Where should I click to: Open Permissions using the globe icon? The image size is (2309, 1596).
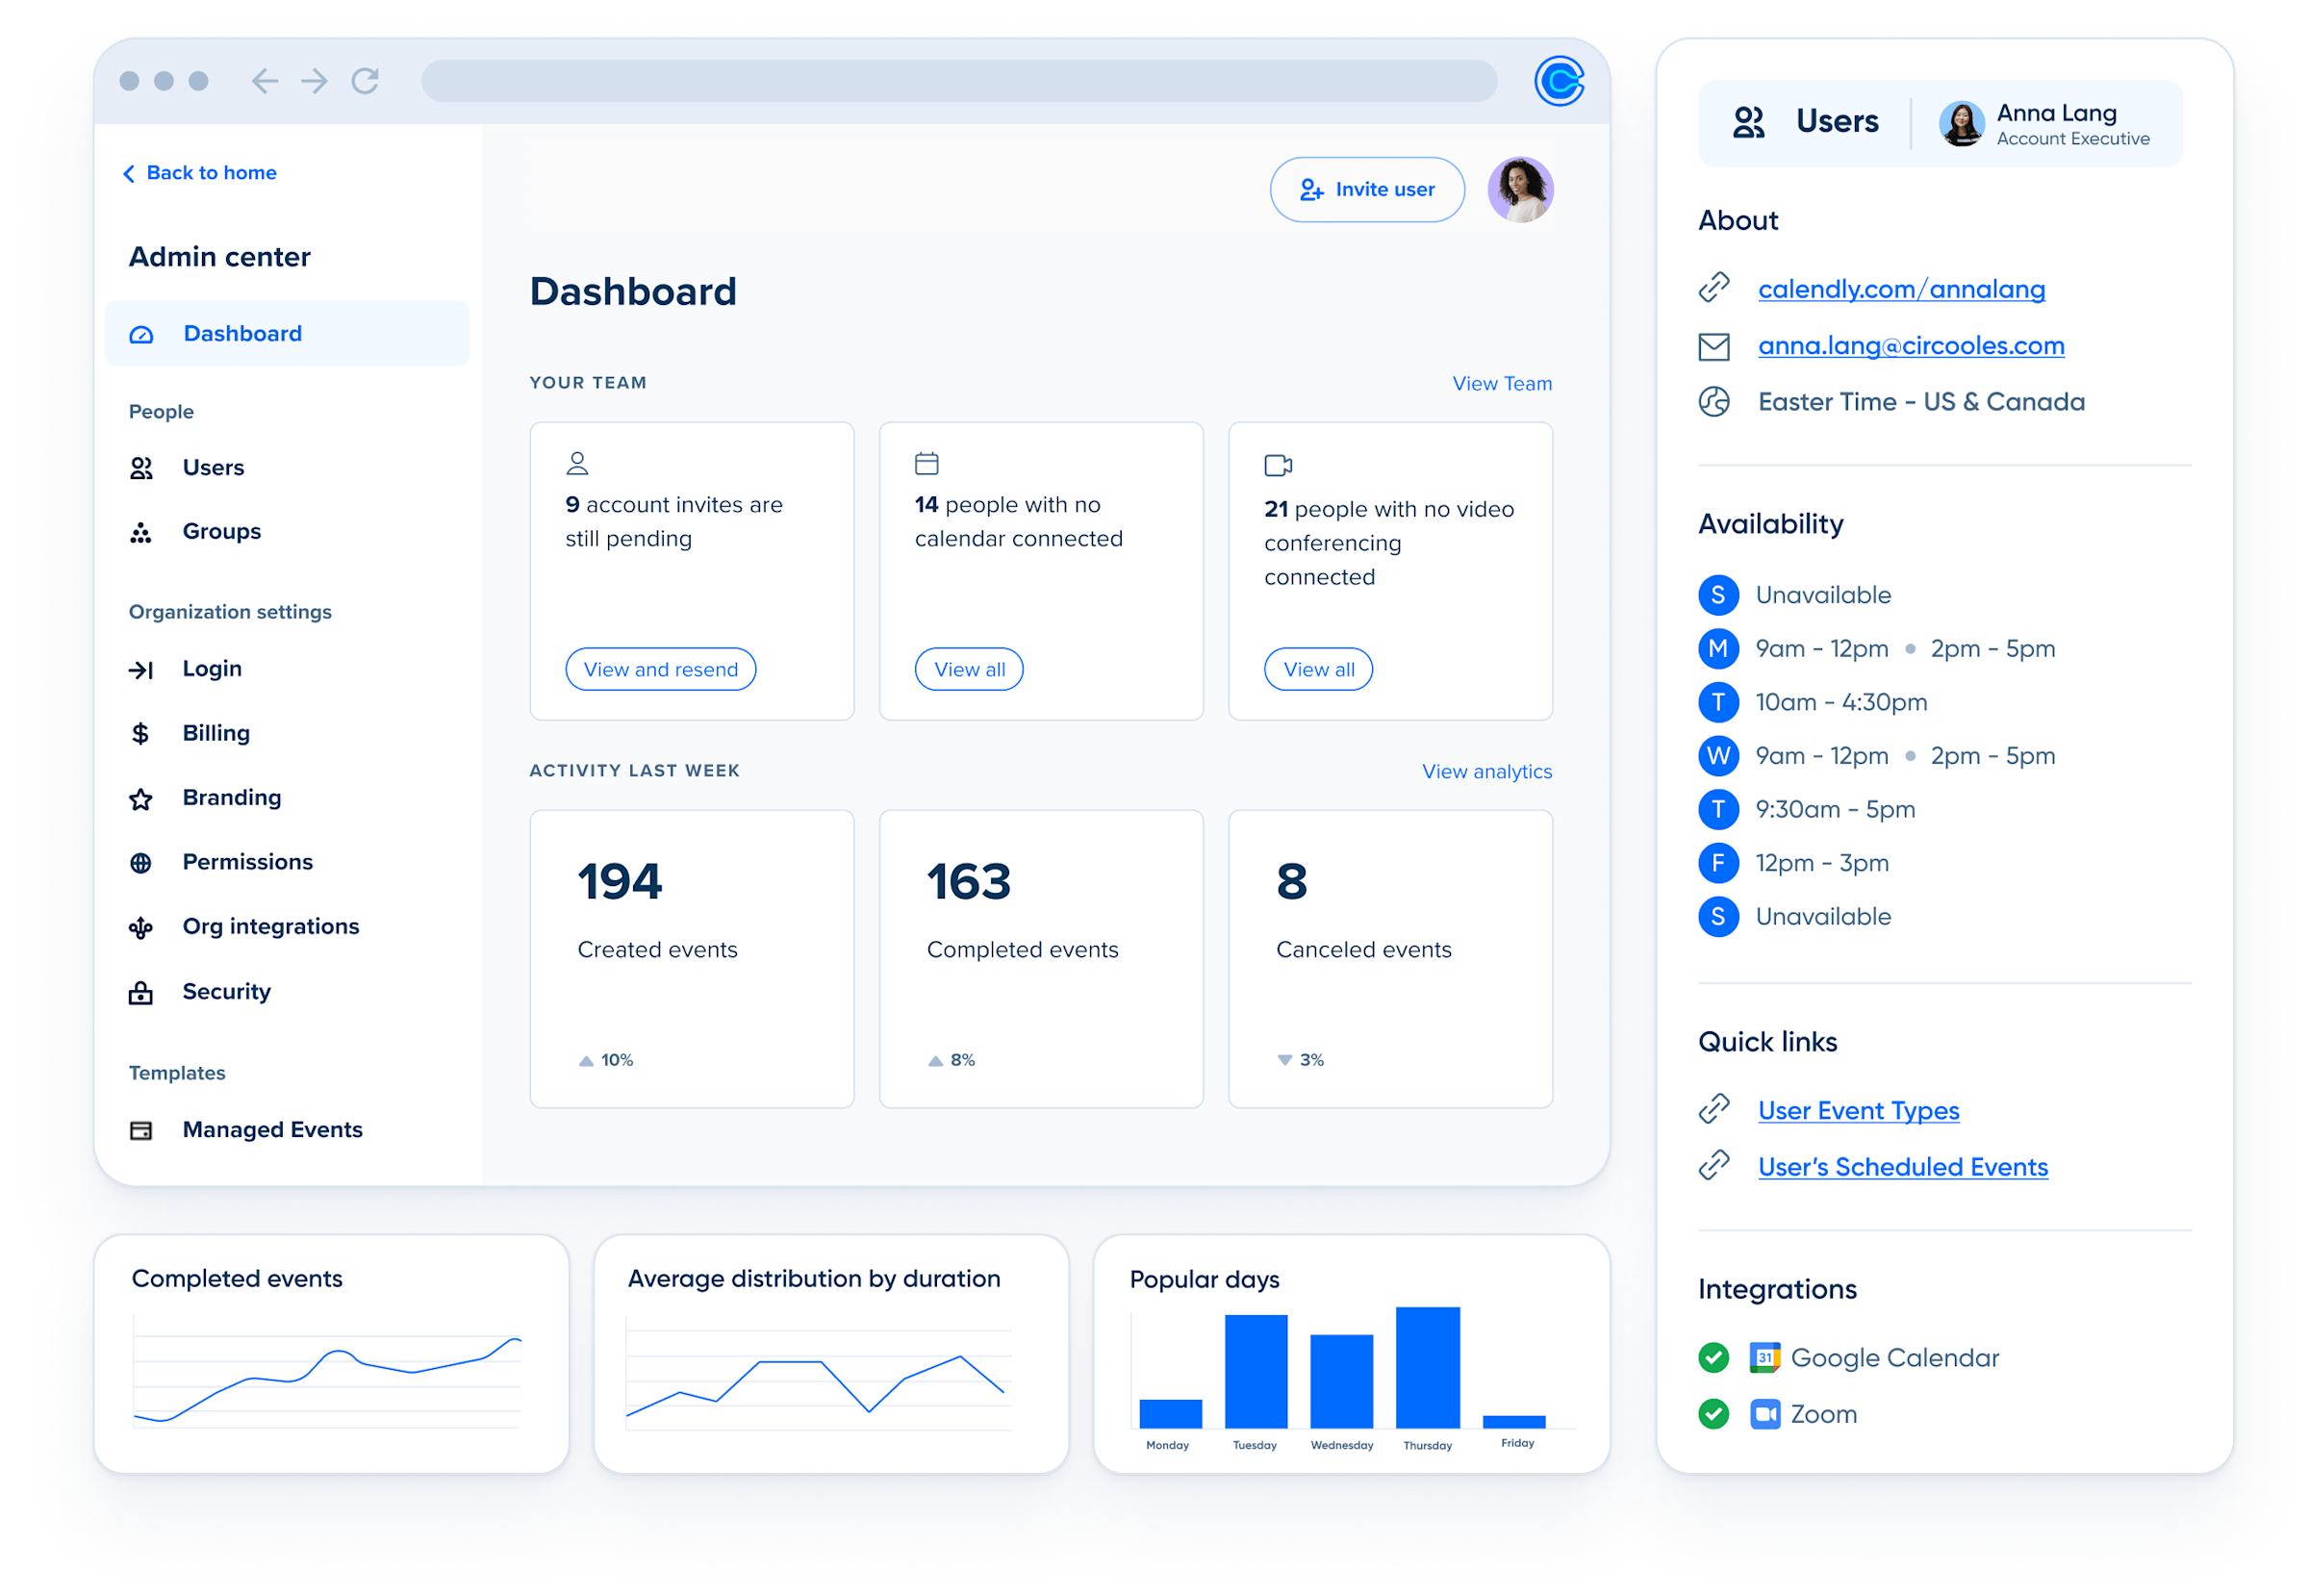[141, 861]
